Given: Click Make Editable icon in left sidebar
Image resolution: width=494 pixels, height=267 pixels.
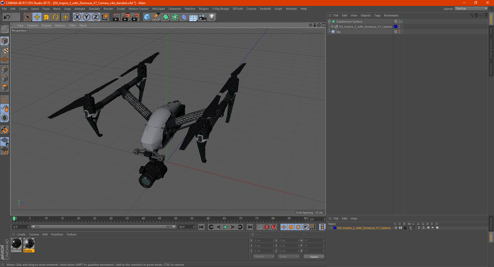Looking at the screenshot, I should point(5,29).
